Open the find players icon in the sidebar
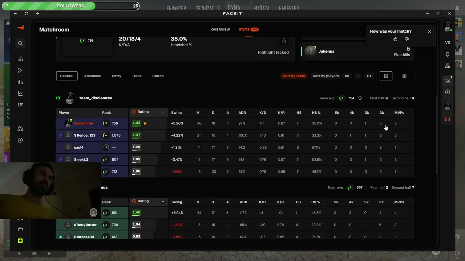The width and height of the screenshot is (465, 261). pos(20,59)
